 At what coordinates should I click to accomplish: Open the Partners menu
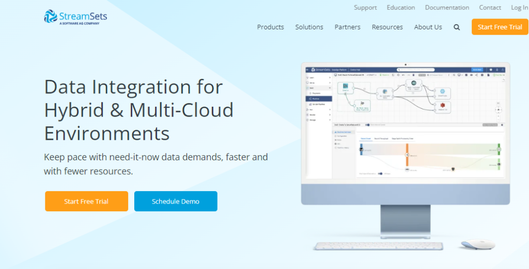click(x=348, y=27)
